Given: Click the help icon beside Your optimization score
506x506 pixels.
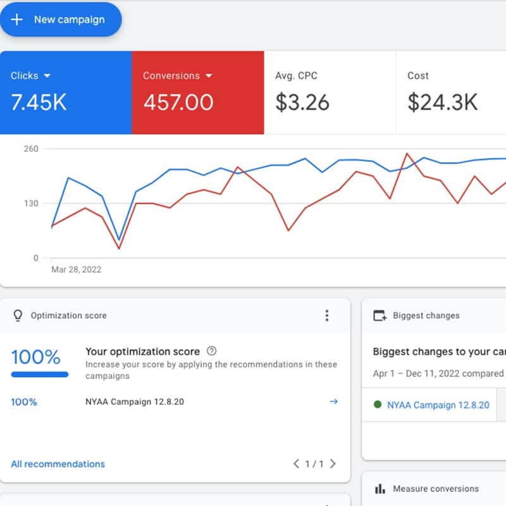Looking at the screenshot, I should (212, 351).
